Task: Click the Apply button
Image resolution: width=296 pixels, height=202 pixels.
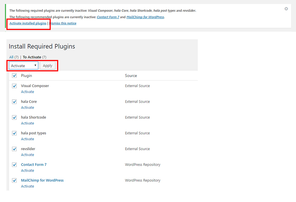Action: click(47, 66)
